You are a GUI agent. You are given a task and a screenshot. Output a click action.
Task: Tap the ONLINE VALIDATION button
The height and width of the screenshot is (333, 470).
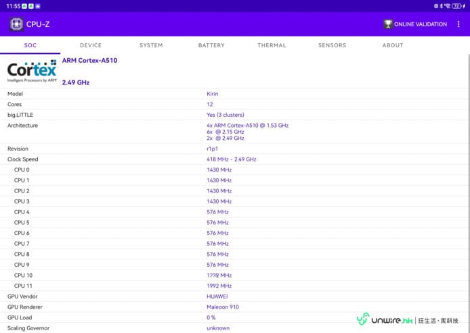click(x=414, y=24)
